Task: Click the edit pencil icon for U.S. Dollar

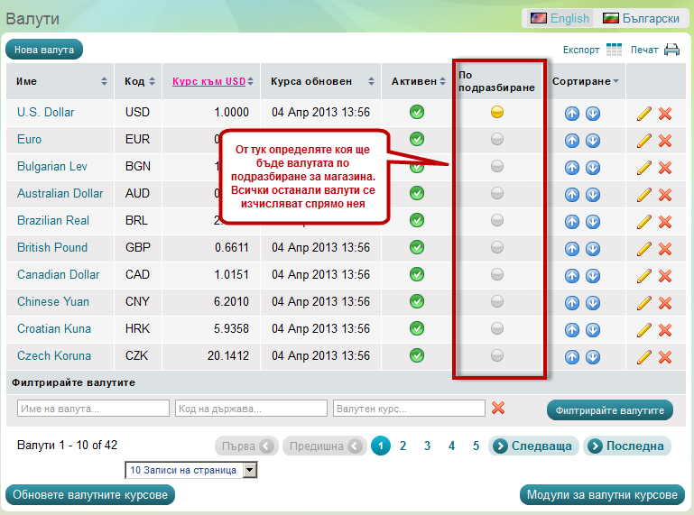Action: pyautogui.click(x=643, y=113)
